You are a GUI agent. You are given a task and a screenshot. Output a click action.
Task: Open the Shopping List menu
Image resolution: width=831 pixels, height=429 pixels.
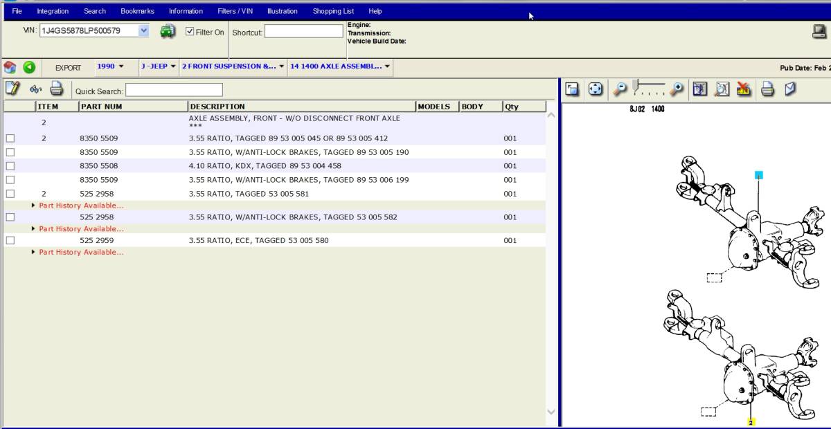[x=333, y=11]
